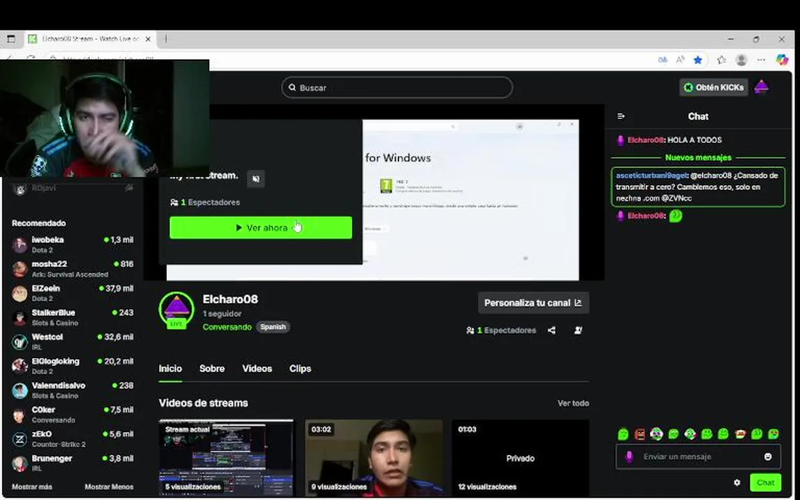
Task: Click the Buscar search field
Action: click(397, 87)
